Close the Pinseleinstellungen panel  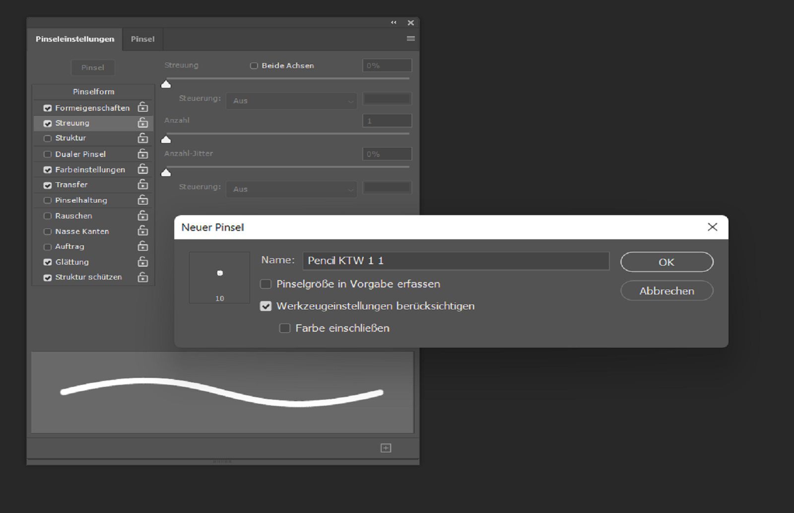(411, 22)
